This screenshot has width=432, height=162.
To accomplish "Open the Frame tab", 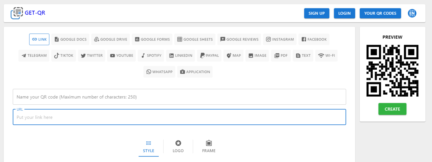I will pos(209,147).
